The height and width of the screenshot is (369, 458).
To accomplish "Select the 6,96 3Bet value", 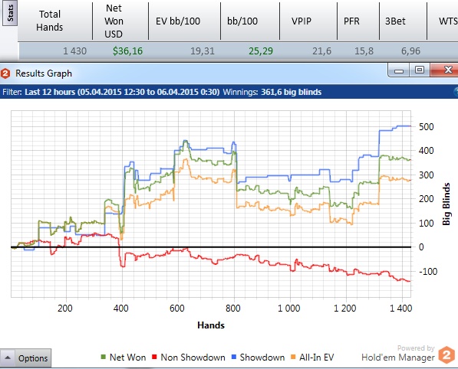I will coord(410,51).
